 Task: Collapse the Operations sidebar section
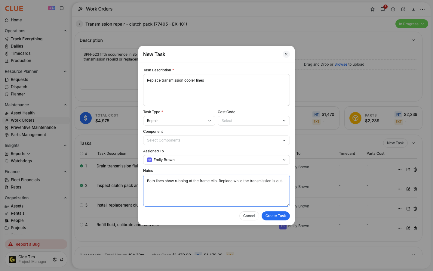(65, 31)
